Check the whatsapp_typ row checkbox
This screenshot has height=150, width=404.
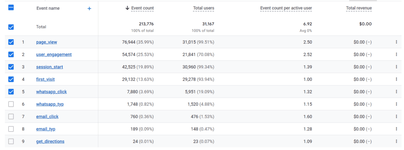point(11,104)
